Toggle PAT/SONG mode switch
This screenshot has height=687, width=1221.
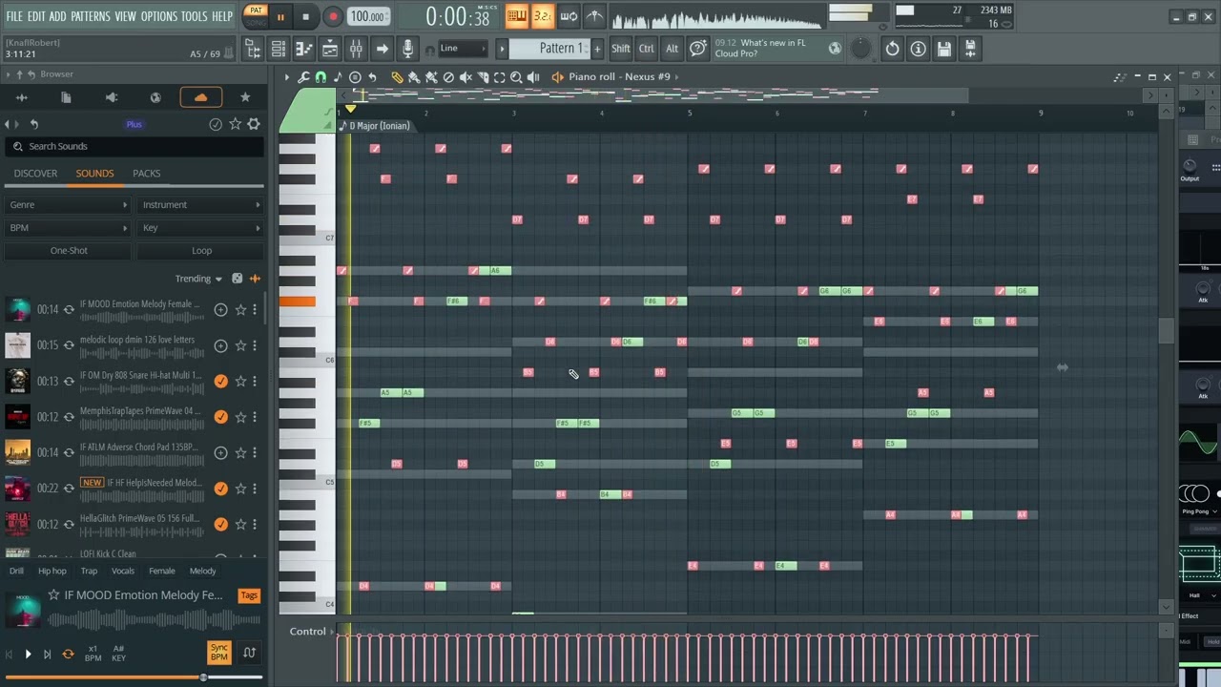click(256, 16)
